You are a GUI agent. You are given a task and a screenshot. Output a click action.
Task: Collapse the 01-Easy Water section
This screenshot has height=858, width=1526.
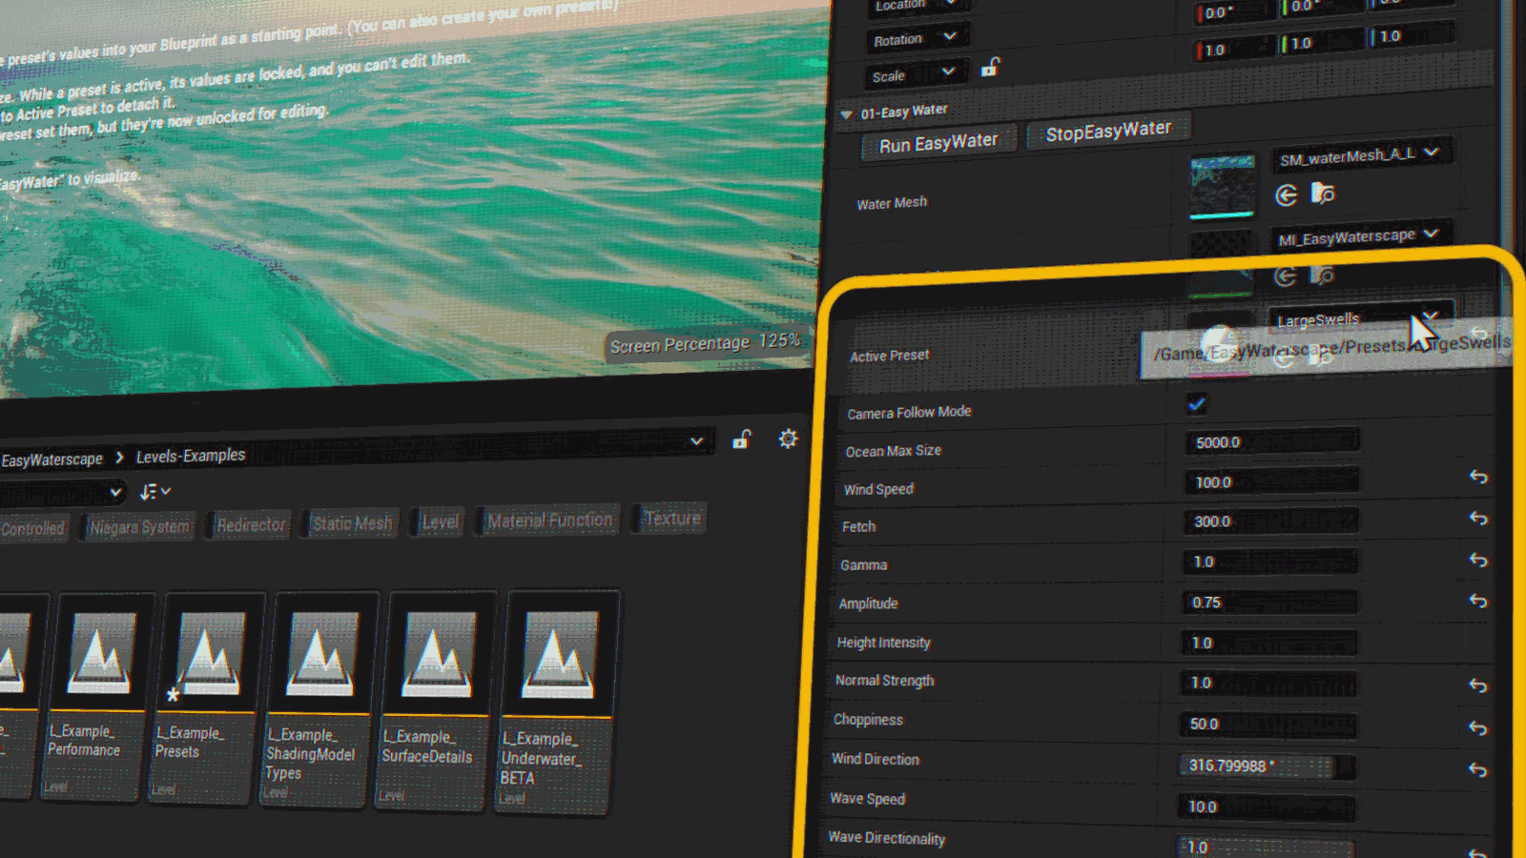click(x=845, y=114)
